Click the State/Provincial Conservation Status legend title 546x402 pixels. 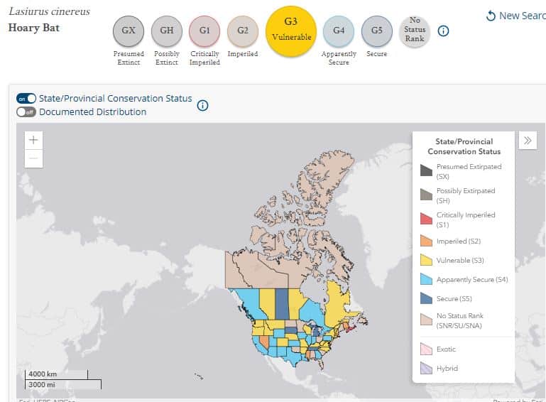(x=464, y=146)
